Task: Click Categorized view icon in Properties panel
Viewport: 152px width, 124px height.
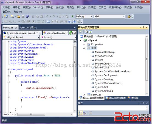Action: (x=80, y=113)
